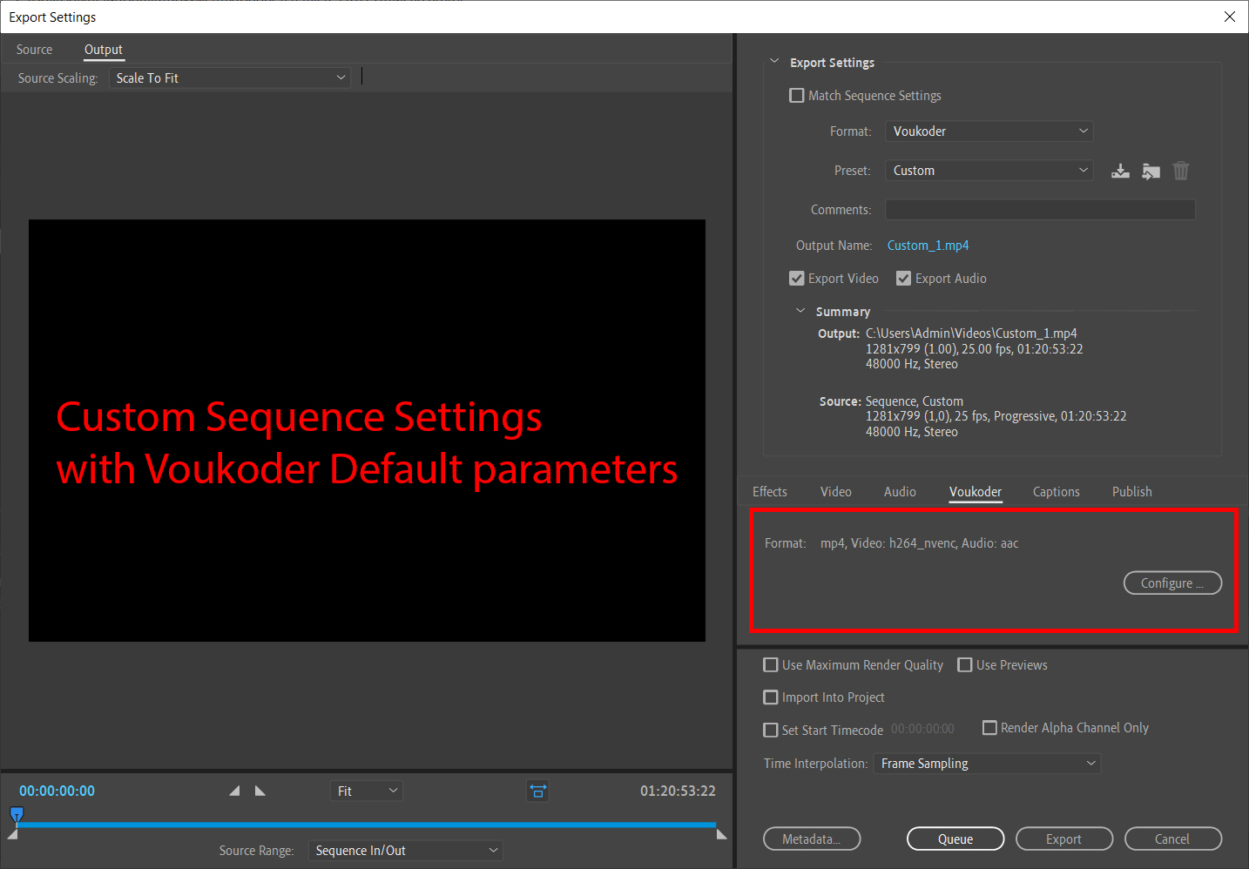This screenshot has width=1249, height=869.
Task: Enable Match Sequence Settings checkbox
Action: tap(797, 96)
